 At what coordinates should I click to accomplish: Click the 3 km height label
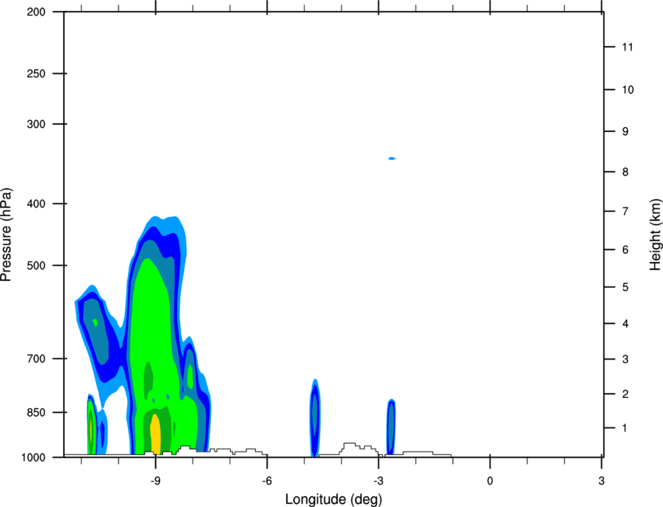point(626,360)
